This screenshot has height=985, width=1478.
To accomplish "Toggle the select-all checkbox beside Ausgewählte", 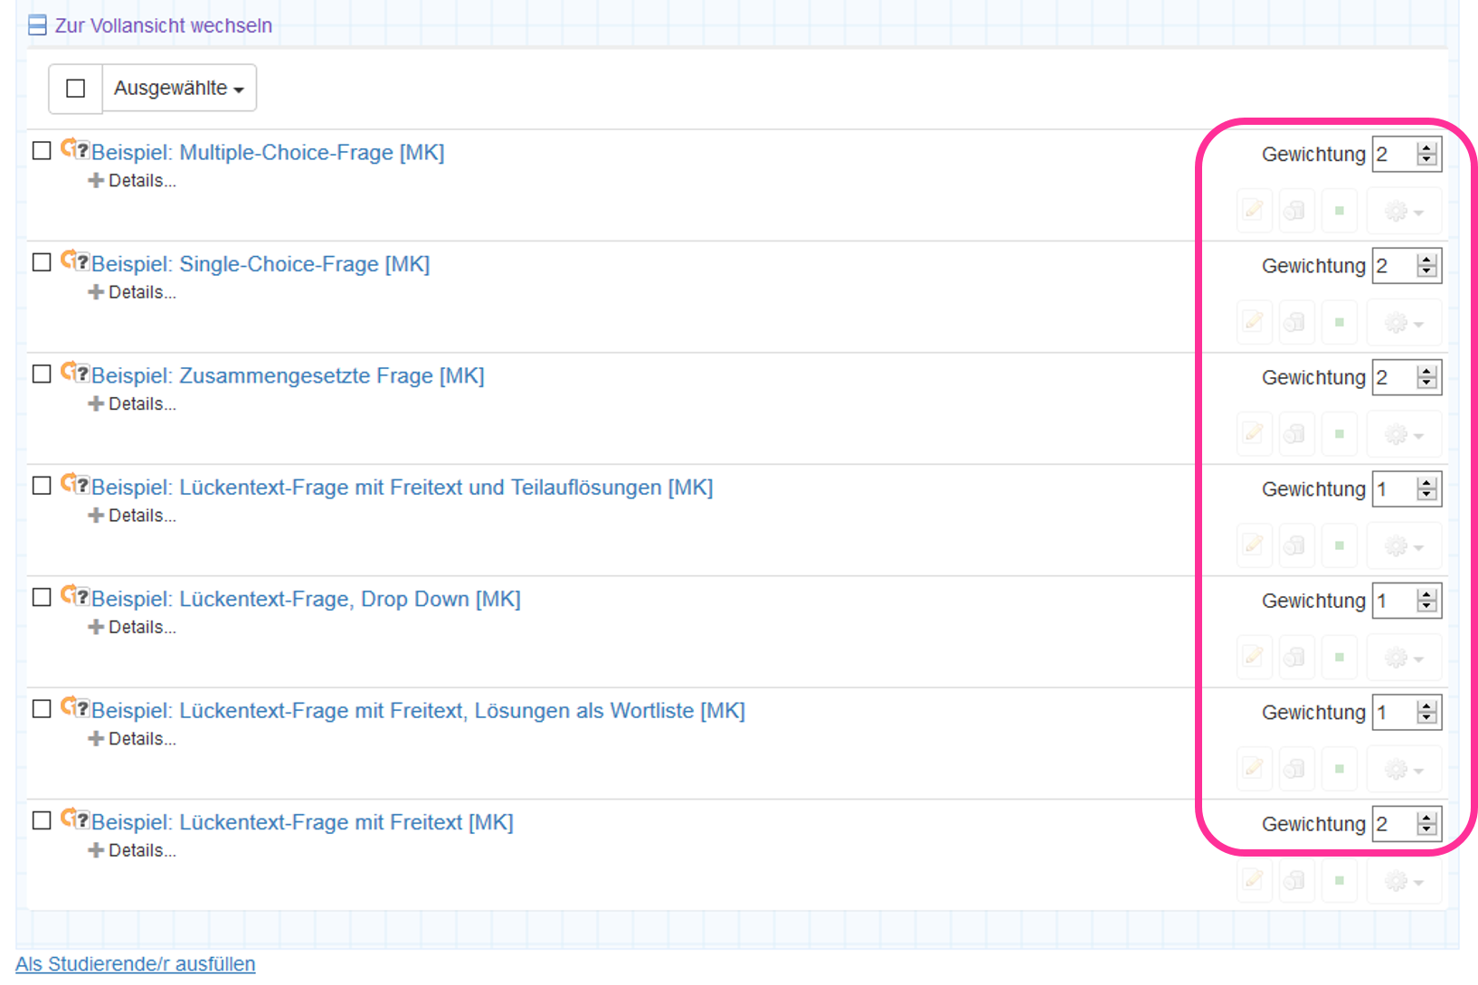I will (76, 89).
